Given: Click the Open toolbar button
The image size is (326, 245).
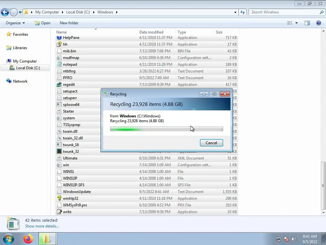Looking at the screenshot, I should click(42, 23).
